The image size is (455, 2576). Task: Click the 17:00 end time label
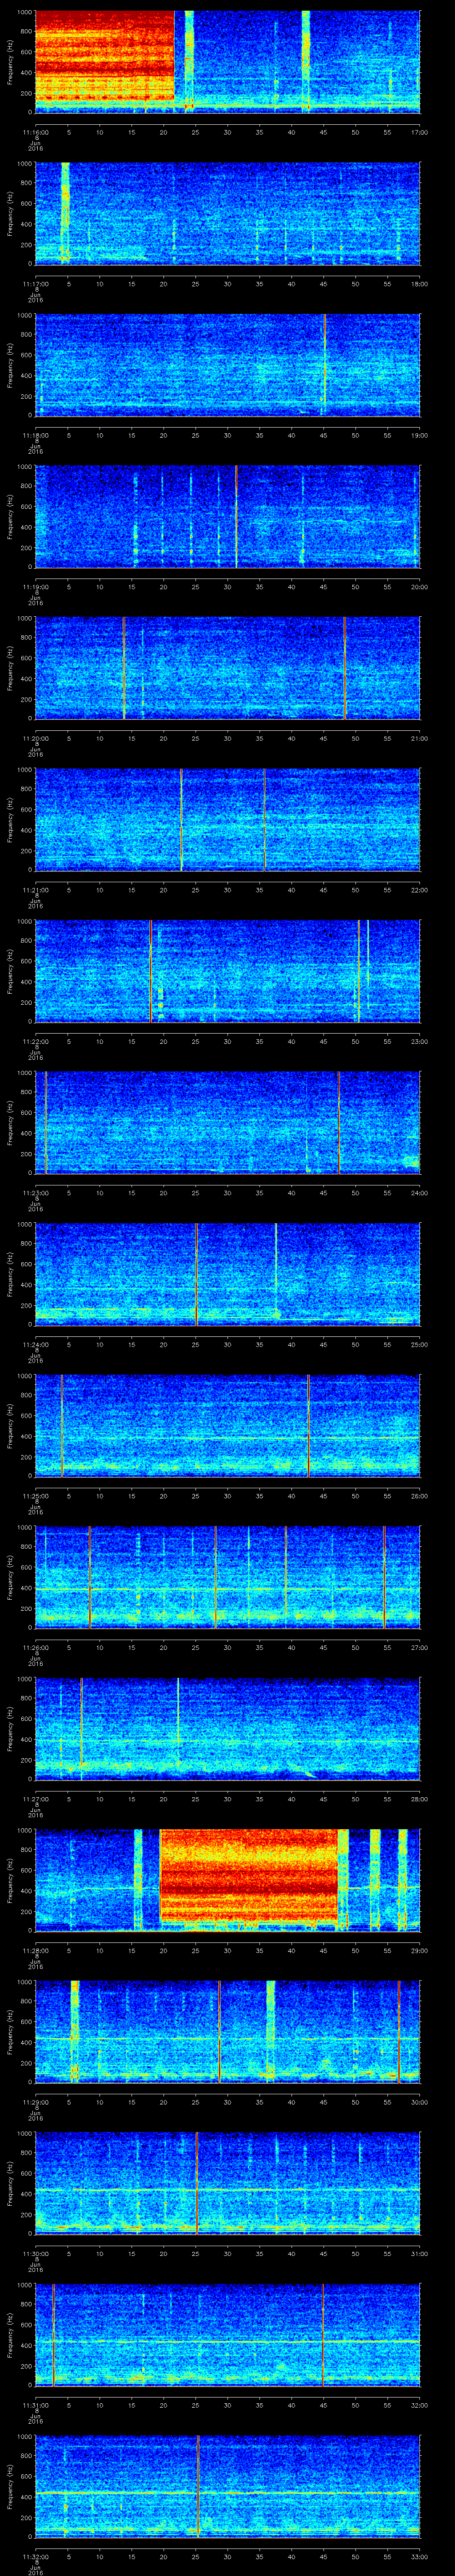419,132
